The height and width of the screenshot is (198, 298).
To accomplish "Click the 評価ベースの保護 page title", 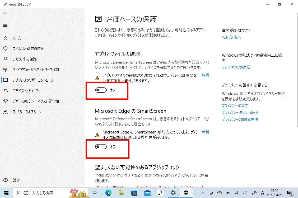I will point(131,19).
